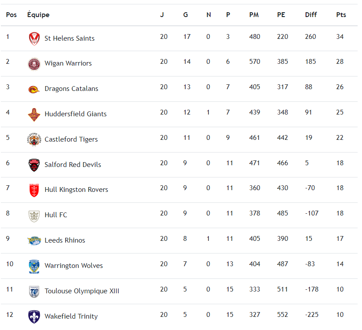Viewport: 362px width, 330px height.
Task: Select the Leeds Rhinos team name
Action: (65, 240)
